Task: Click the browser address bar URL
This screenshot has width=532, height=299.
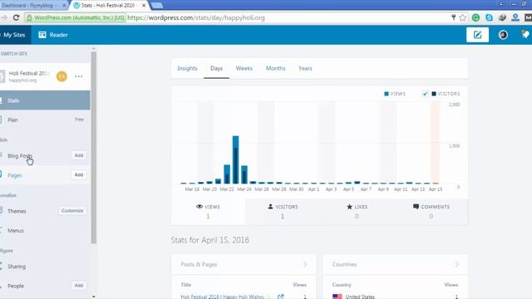Action: (196, 17)
